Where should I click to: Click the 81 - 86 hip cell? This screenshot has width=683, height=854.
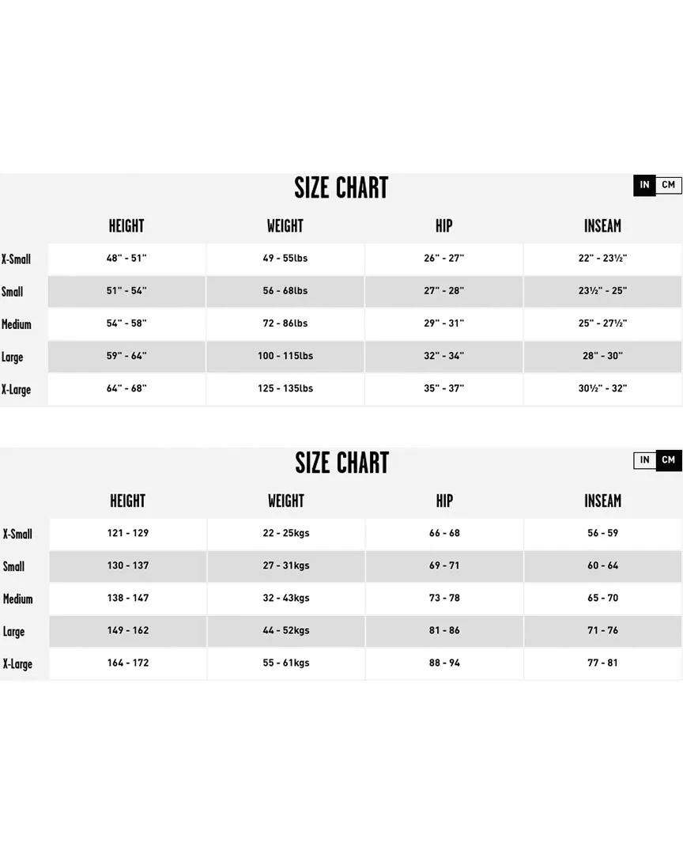click(x=444, y=631)
